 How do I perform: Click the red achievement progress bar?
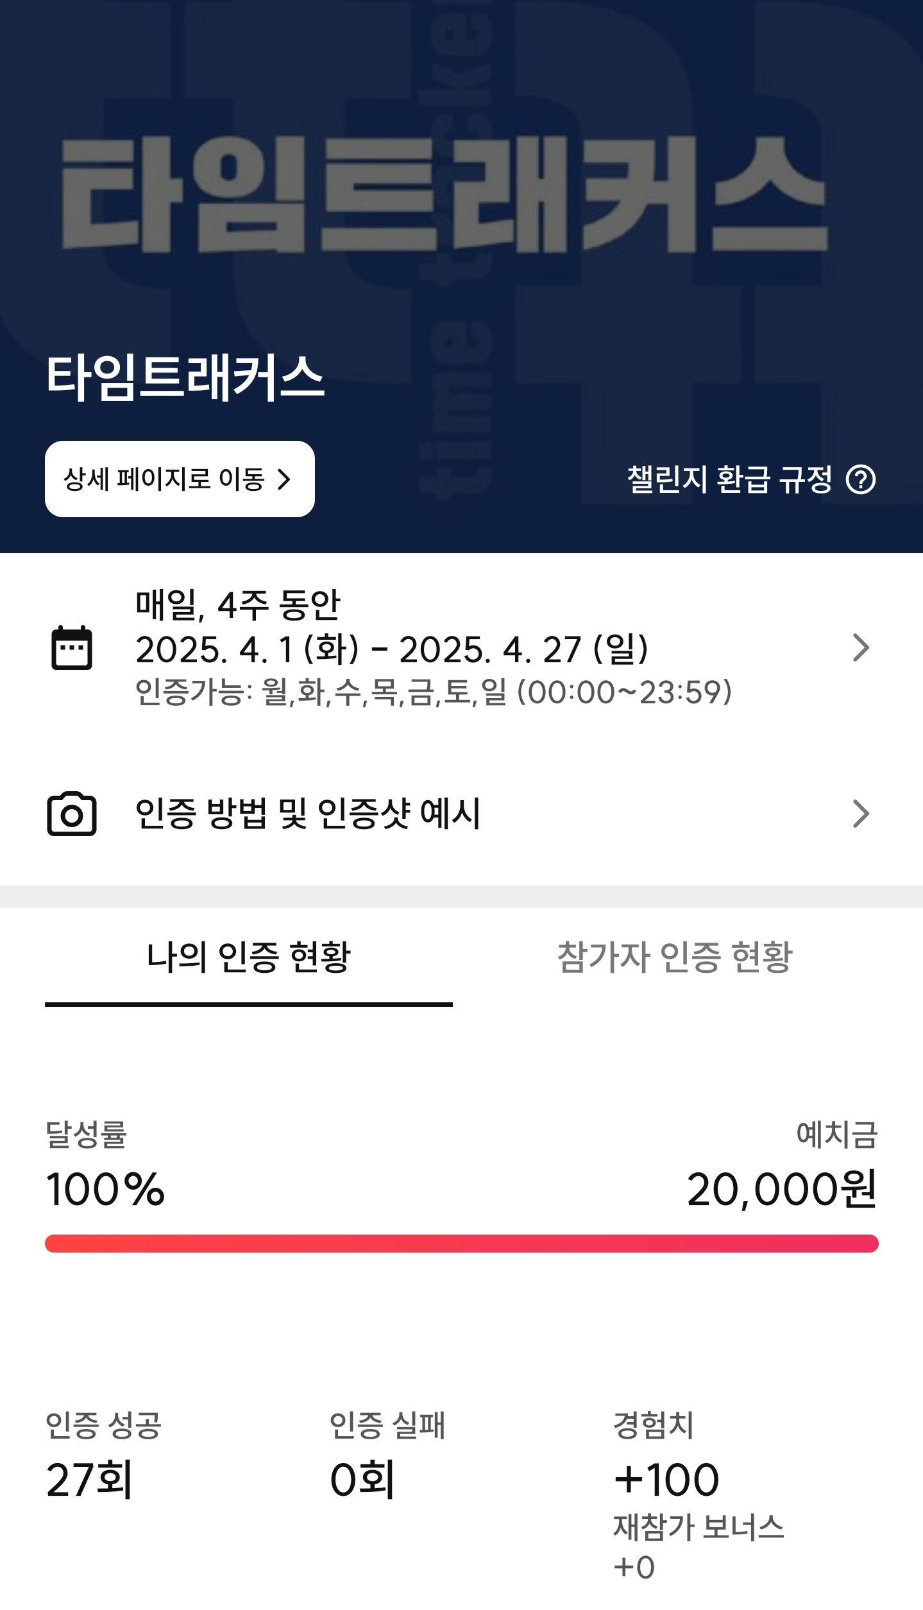point(461,1244)
